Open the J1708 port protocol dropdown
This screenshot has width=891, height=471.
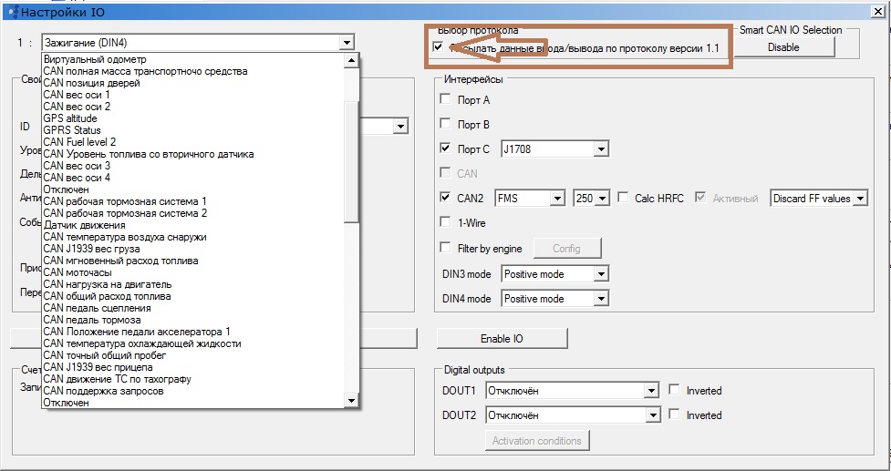tap(600, 149)
